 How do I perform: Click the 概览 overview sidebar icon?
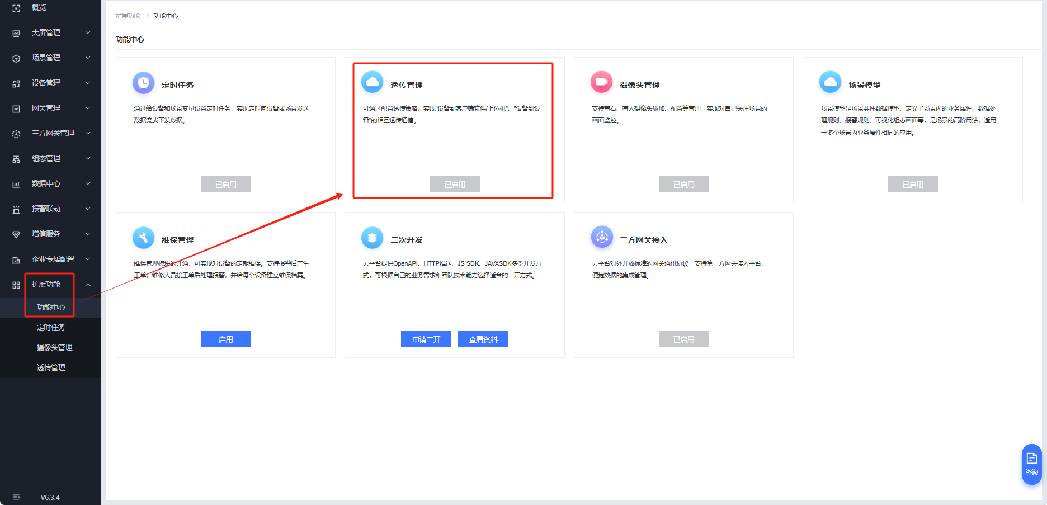click(x=16, y=8)
